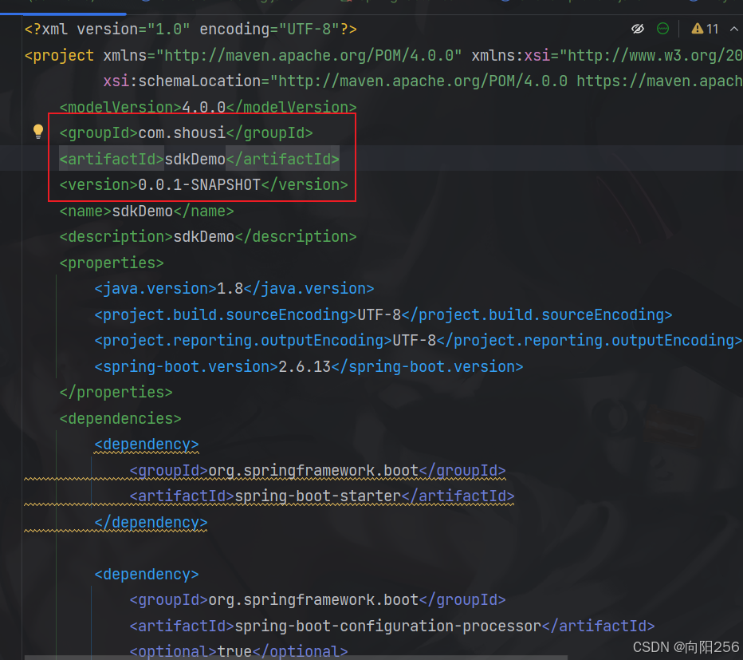Screen dimensions: 743x660
Task: Click the artifactId spring-boot-starter line
Action: [x=322, y=496]
